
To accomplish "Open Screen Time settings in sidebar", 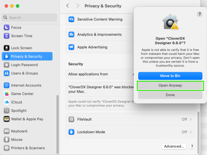I will click(27, 36).
